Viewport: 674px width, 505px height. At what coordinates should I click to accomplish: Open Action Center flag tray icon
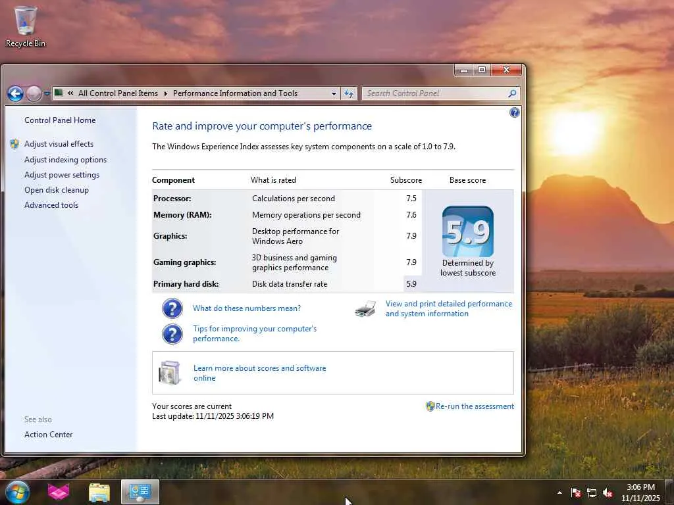(x=576, y=493)
